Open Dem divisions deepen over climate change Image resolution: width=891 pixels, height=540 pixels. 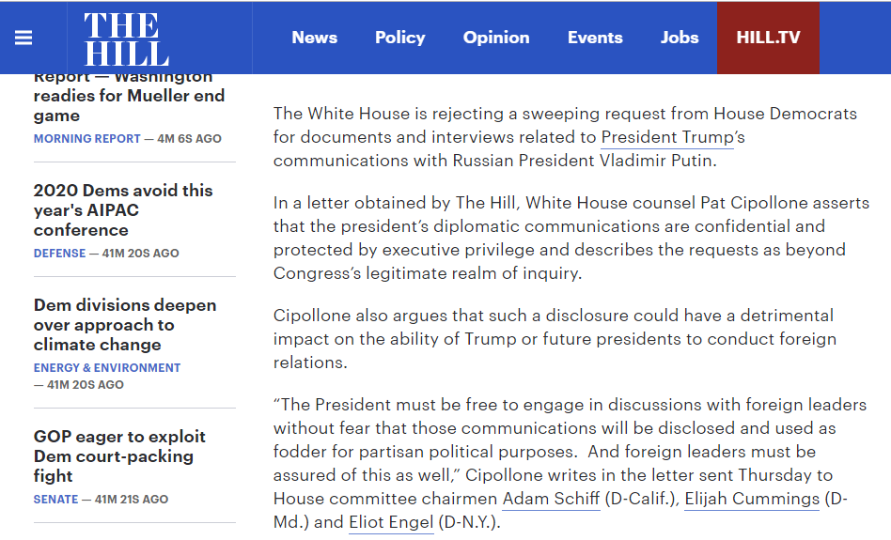pos(125,325)
